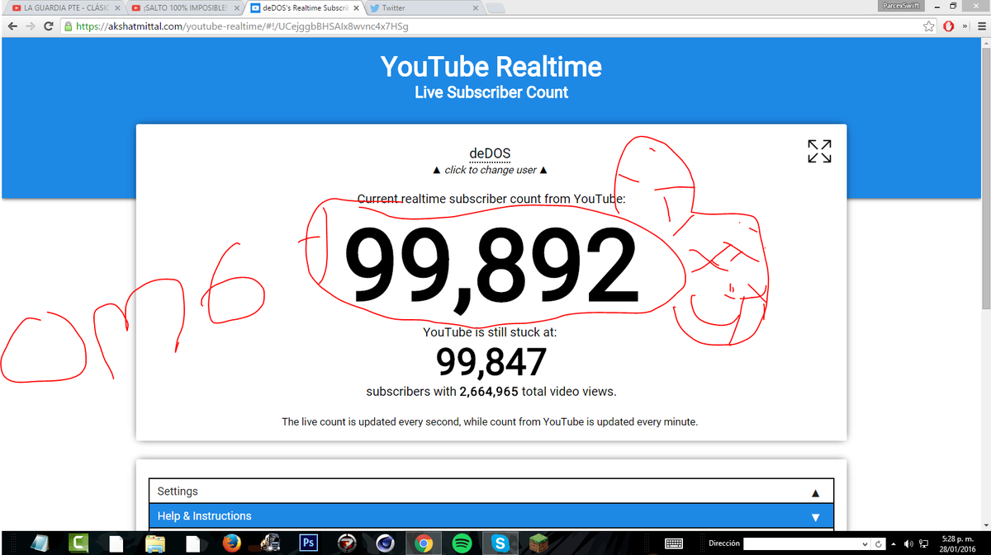991x555 pixels.
Task: Go back with the browser back arrow
Action: tap(12, 26)
